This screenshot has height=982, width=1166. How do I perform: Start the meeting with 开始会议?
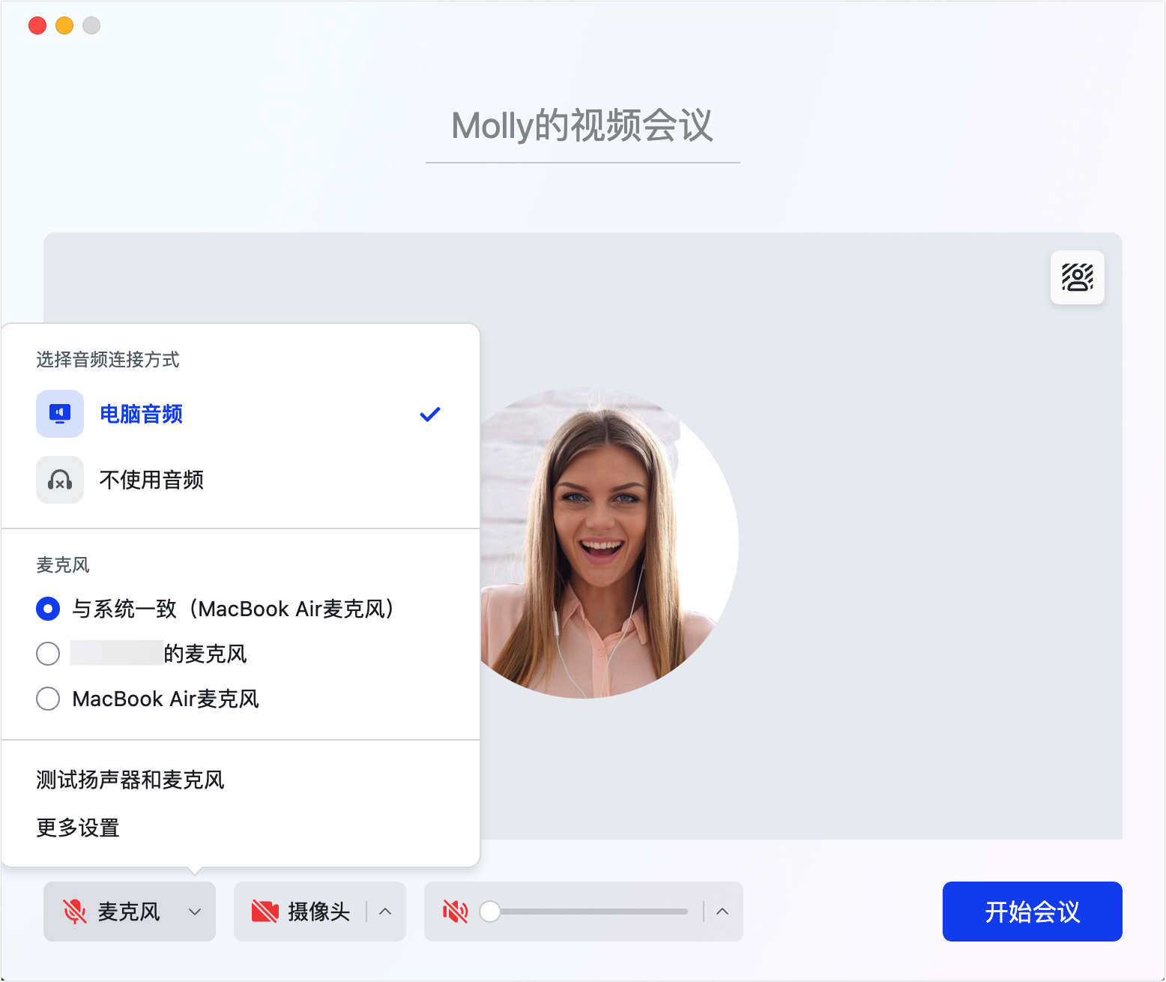coord(1032,912)
